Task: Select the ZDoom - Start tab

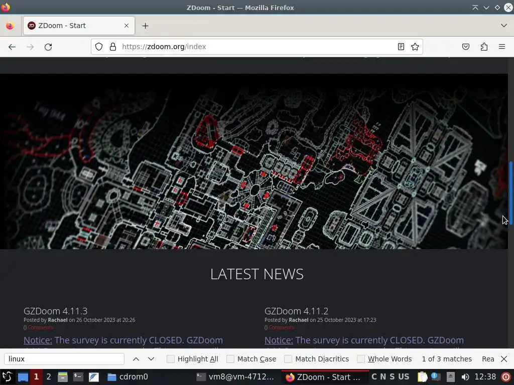Action: tap(79, 26)
